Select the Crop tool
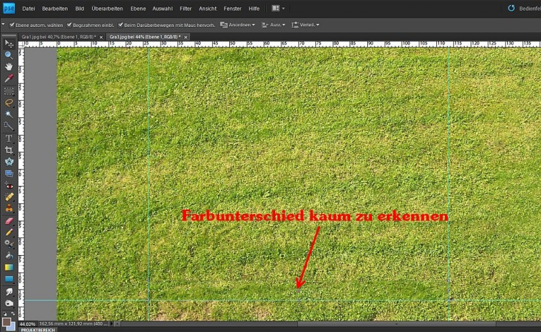541x332 pixels. [9, 150]
